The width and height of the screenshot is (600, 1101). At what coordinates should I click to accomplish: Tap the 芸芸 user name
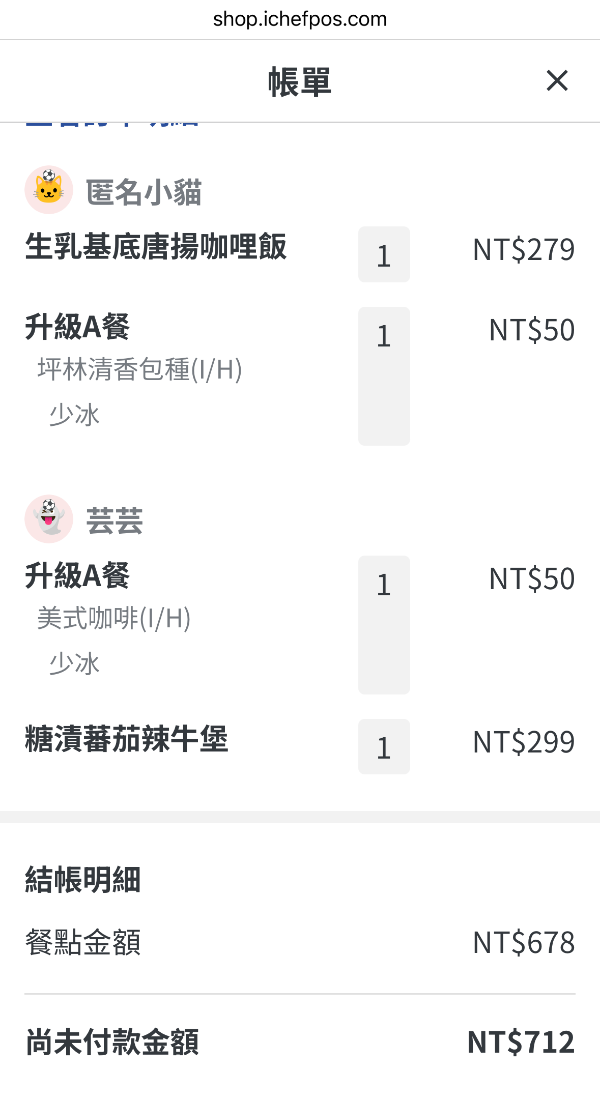(115, 521)
